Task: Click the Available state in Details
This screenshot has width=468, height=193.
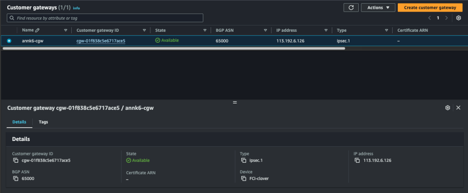Action: click(138, 160)
